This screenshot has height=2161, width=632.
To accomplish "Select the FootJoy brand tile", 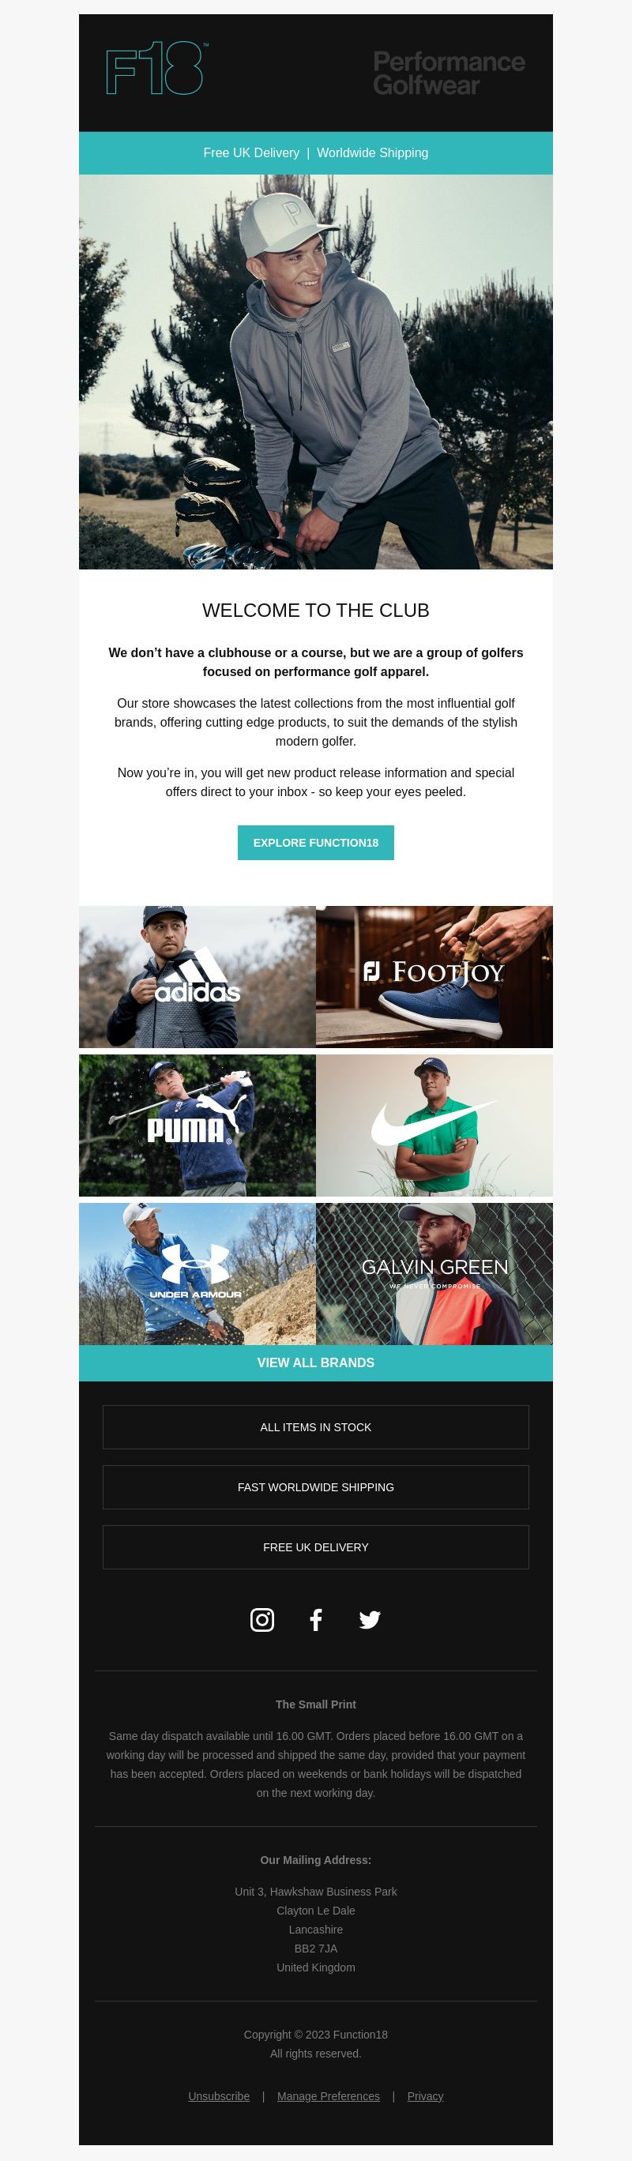I will [434, 976].
